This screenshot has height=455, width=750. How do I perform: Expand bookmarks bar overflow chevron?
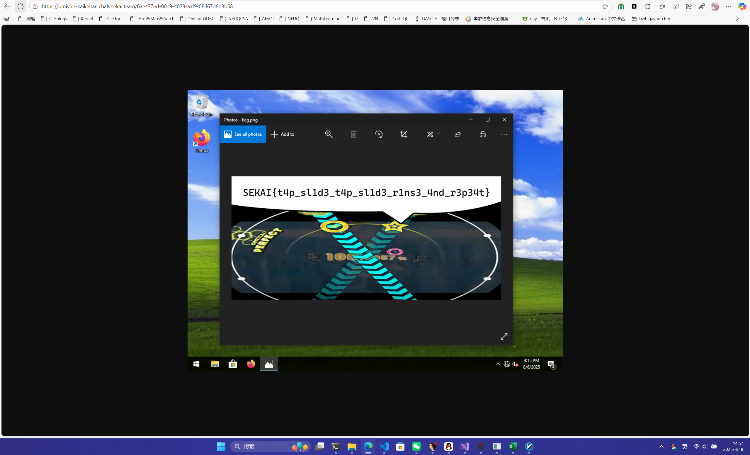737,19
